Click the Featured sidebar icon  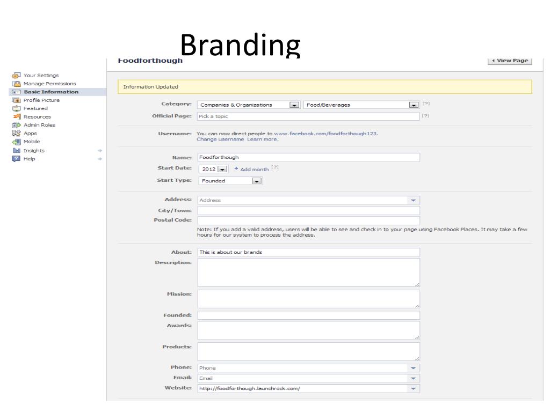(x=16, y=108)
